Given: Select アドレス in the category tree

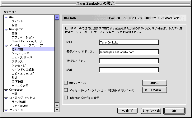Looking at the screenshot, I should point(17,61).
